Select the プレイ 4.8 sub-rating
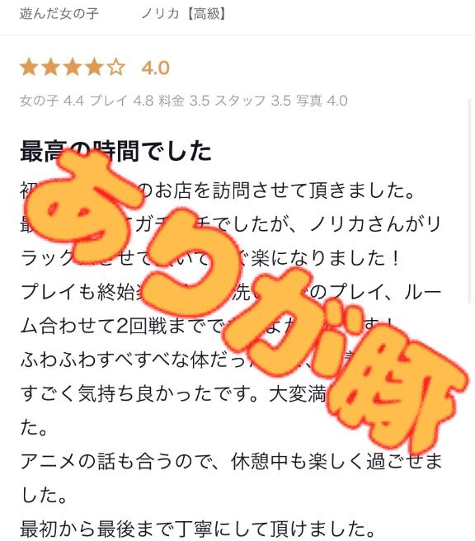 click(x=122, y=101)
